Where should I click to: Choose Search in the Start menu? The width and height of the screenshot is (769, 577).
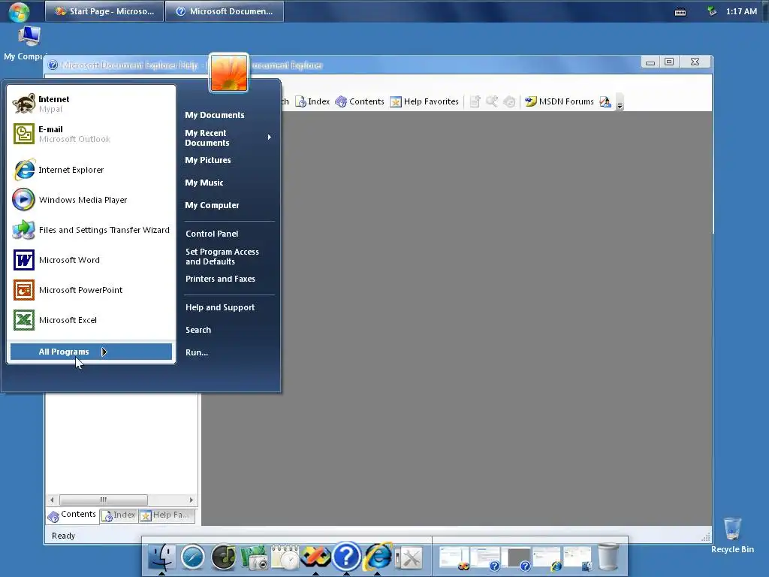click(198, 330)
